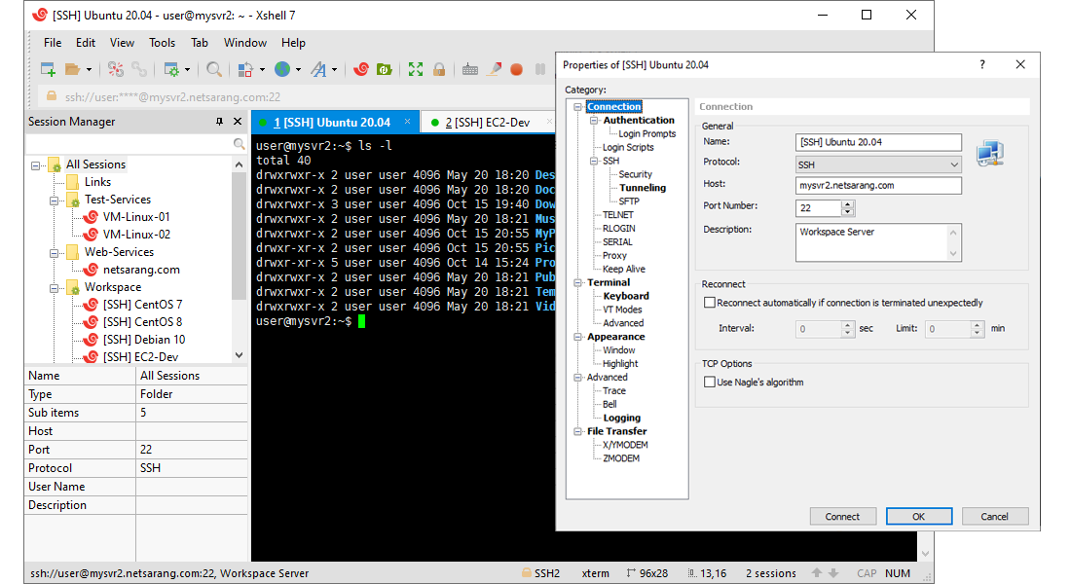Collapse the Terminal category node
This screenshot has height=584, width=1071.
click(x=577, y=283)
